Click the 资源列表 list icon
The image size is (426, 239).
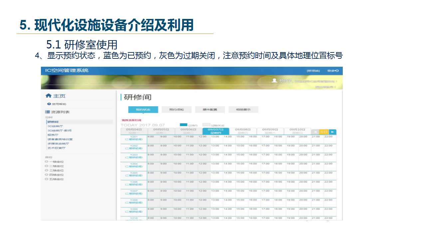click(x=47, y=112)
